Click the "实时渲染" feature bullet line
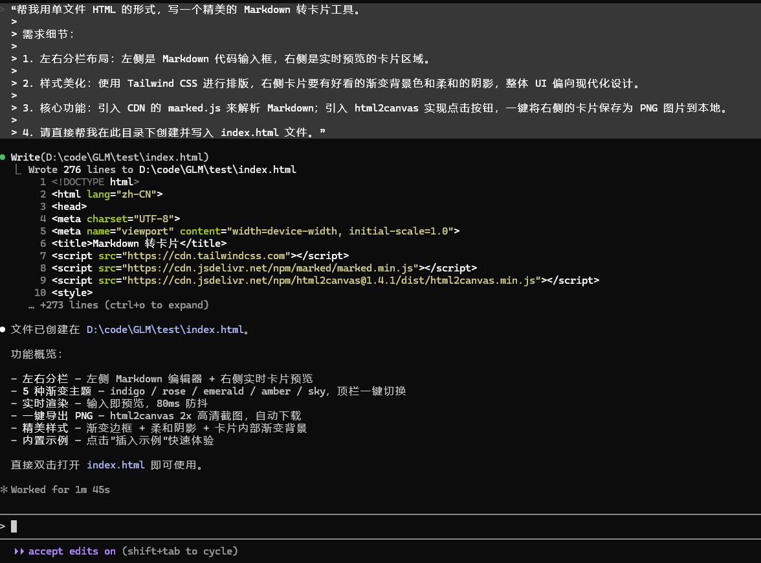The width and height of the screenshot is (761, 563). click(109, 403)
